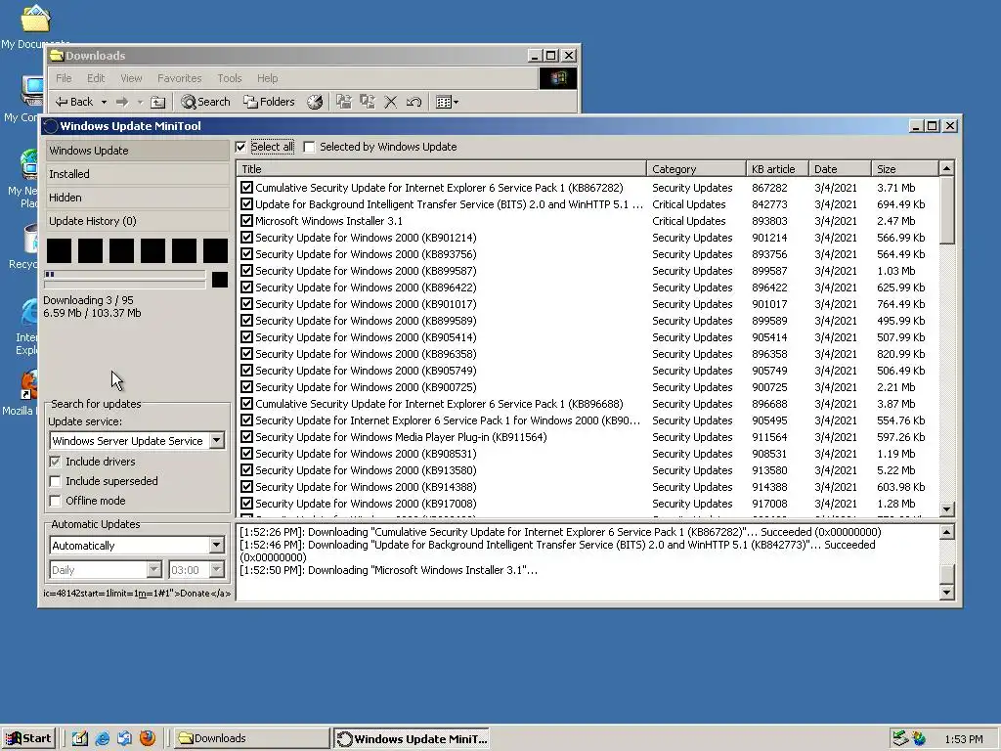Uncheck the KB901214 Security Update checkbox
Image resolution: width=1001 pixels, height=751 pixels.
(247, 238)
